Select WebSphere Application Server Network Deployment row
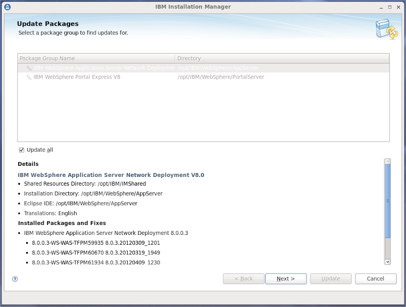 104,68
